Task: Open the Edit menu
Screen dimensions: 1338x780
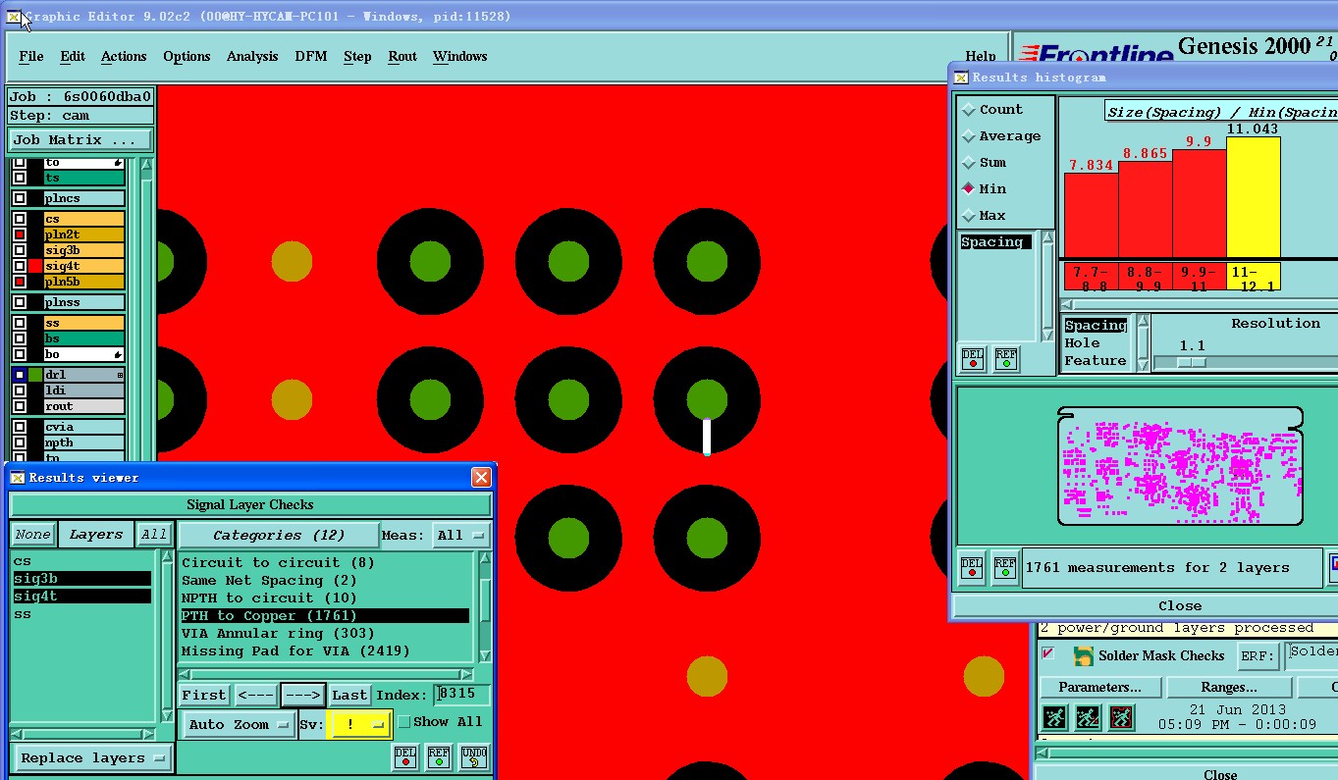Action: click(x=73, y=57)
